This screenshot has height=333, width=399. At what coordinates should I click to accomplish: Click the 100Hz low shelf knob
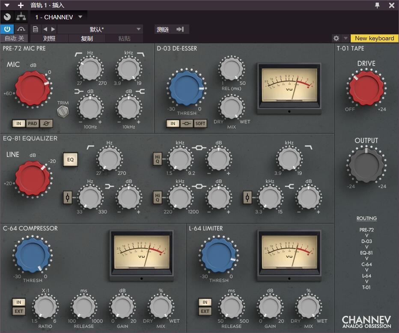90,108
